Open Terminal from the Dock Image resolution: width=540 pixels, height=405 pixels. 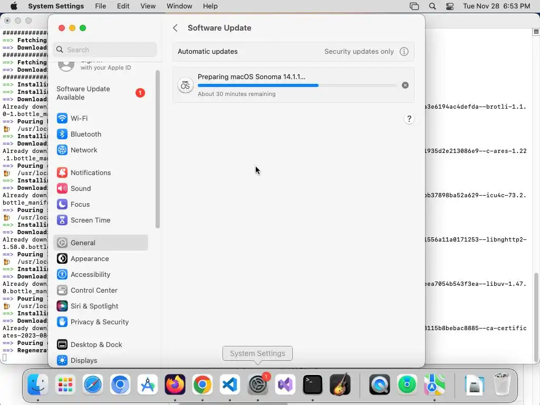(312, 384)
